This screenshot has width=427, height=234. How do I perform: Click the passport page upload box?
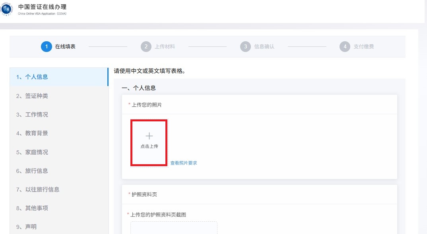coord(174,228)
